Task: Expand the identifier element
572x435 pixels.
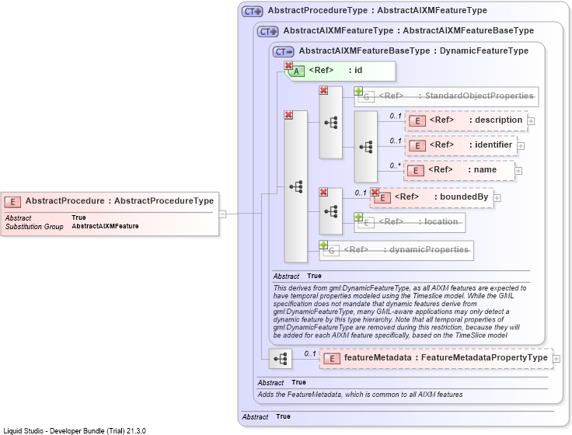Action: (x=521, y=146)
